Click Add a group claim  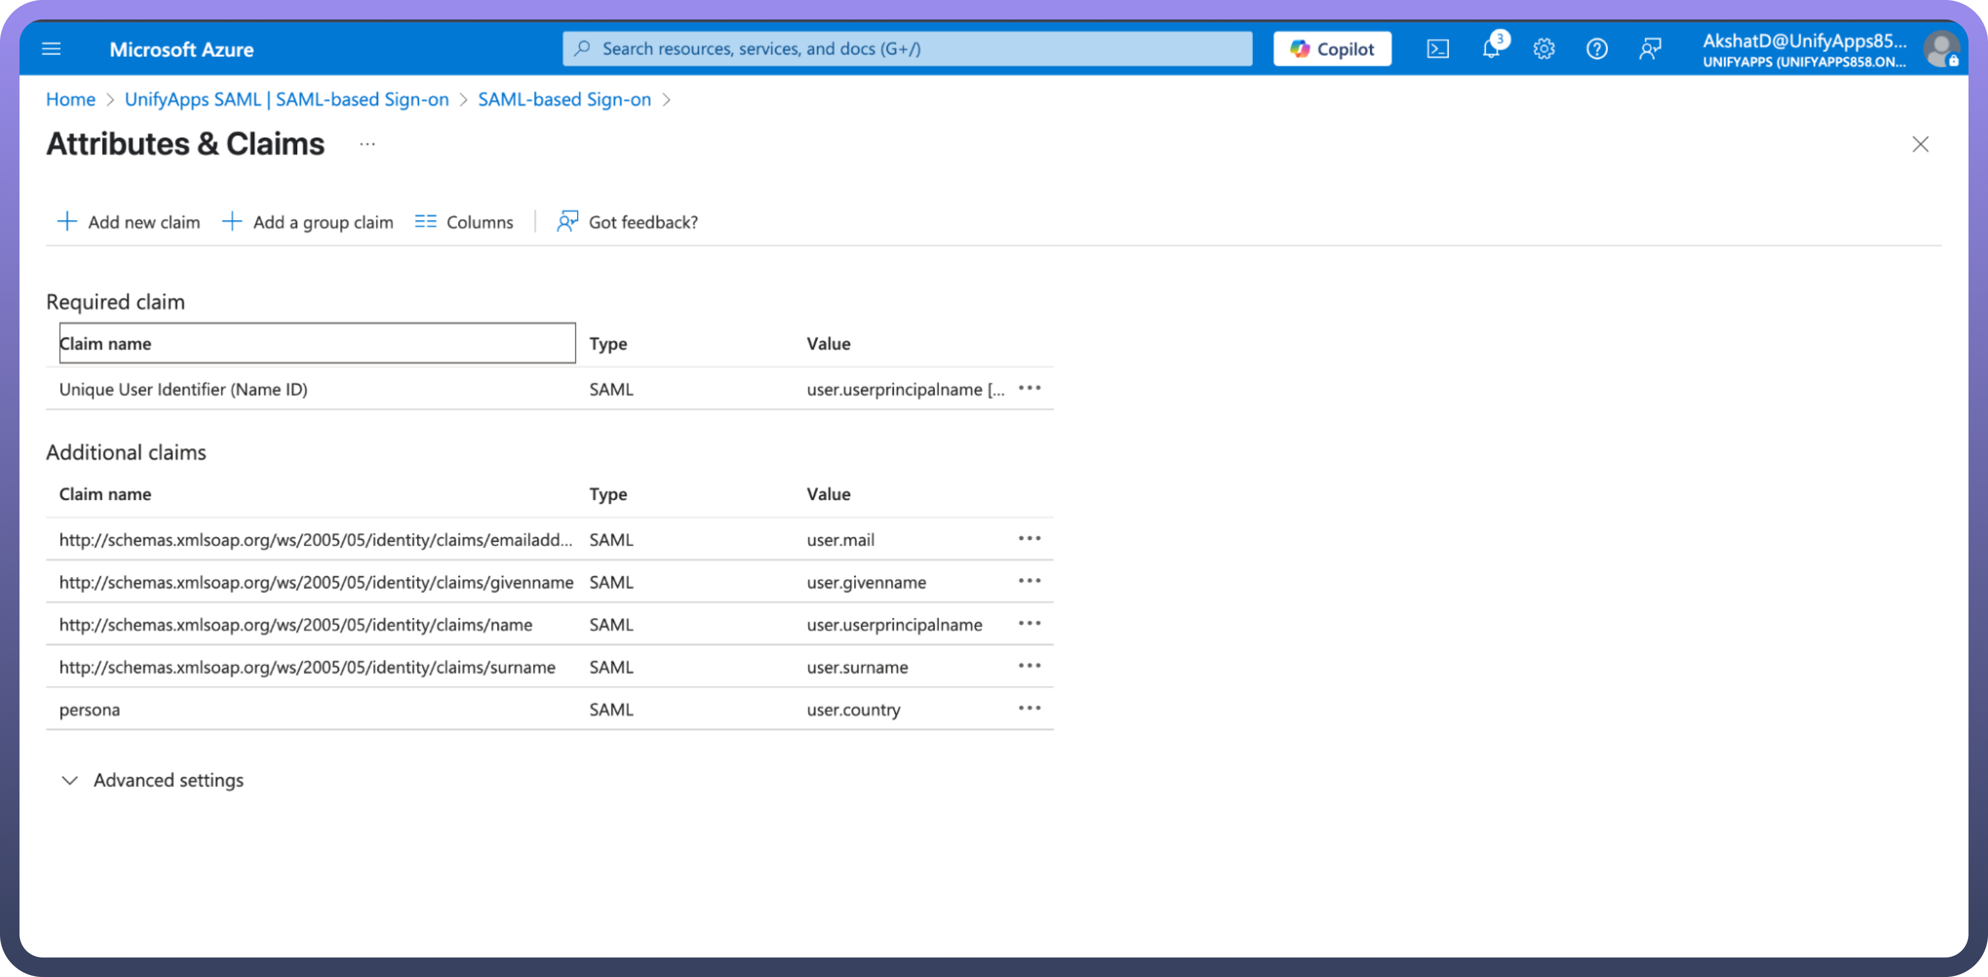point(308,222)
